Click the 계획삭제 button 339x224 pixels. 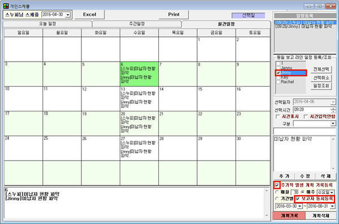[x=321, y=216]
